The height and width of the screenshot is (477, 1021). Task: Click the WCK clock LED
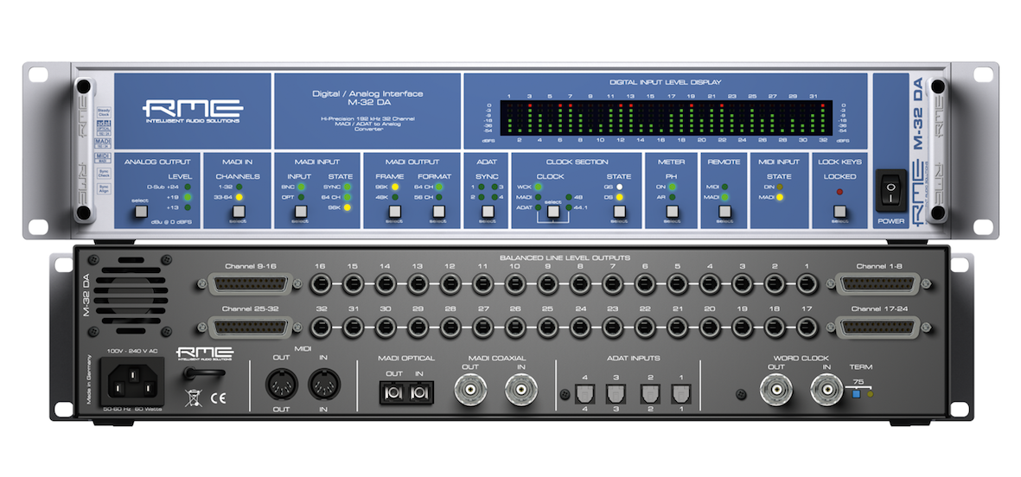pos(538,187)
